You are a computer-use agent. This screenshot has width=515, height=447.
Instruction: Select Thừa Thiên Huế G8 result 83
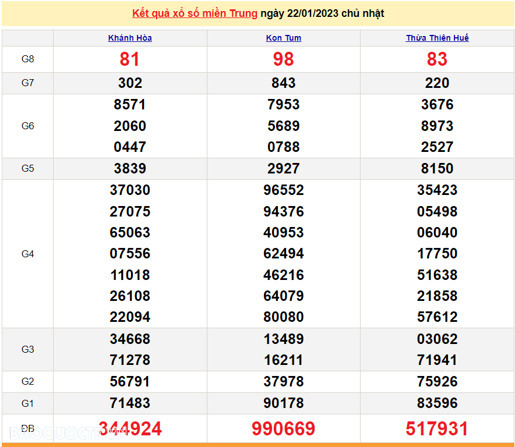pos(437,59)
